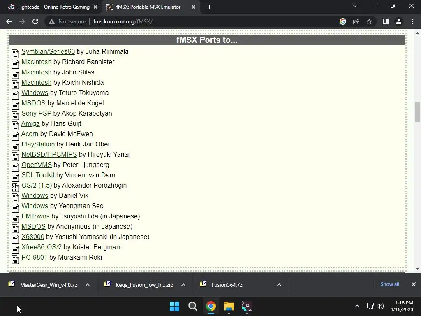Click document icon beside OpenVMS entry
This screenshot has height=316, width=421.
coord(15,167)
